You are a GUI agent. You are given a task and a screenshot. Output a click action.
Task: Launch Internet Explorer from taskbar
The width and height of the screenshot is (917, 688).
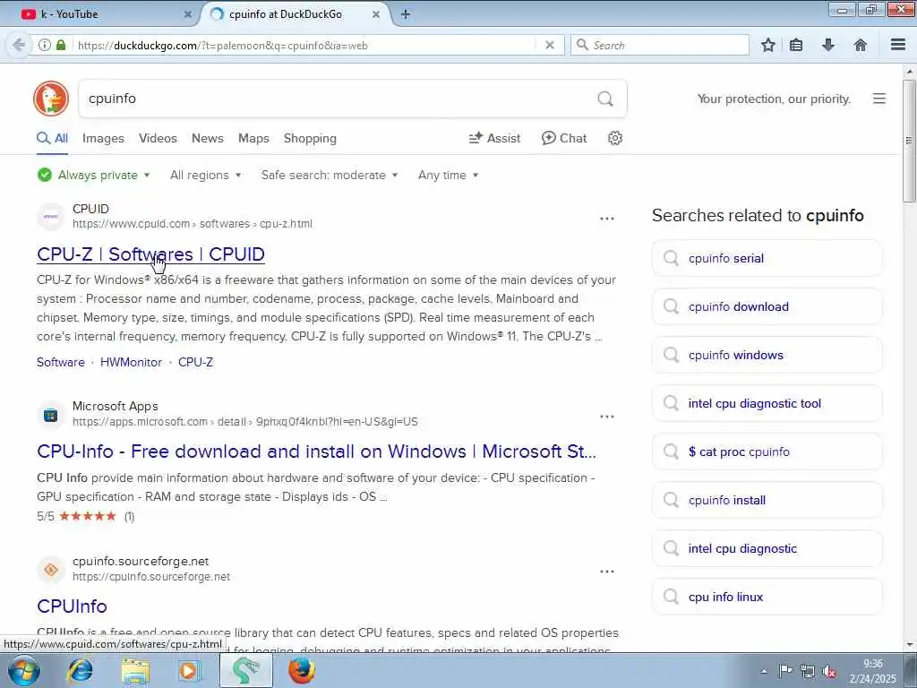tap(80, 670)
